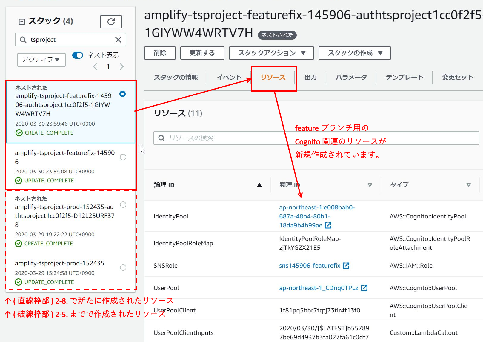This screenshot has height=342, width=483.
Task: Click AWS::IAM::Role type cell
Action: pos(411,266)
